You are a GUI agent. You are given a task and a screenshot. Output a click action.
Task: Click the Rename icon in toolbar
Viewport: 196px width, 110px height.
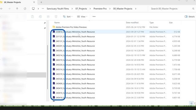(40, 16)
